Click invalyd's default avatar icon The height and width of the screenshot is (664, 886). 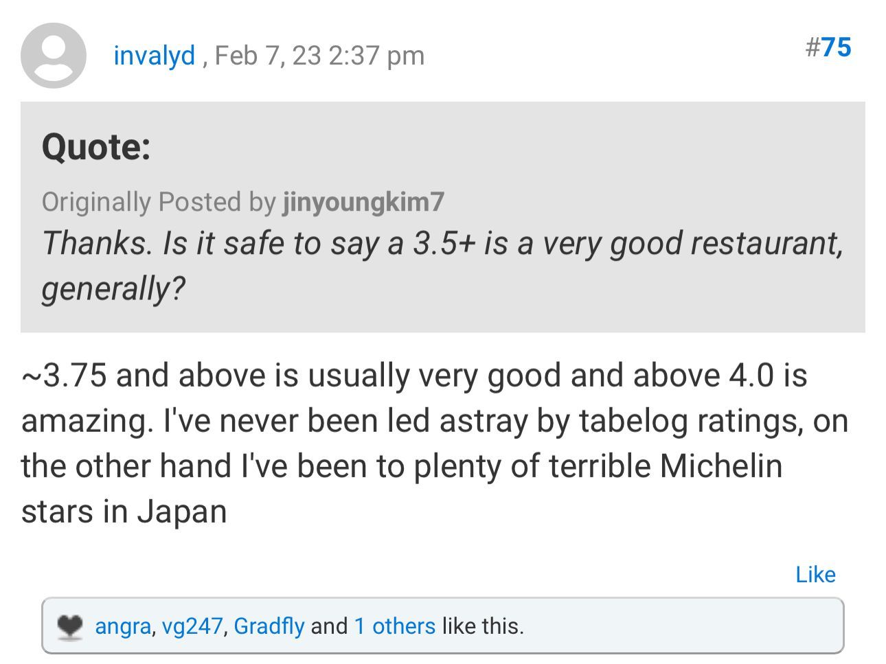point(54,56)
